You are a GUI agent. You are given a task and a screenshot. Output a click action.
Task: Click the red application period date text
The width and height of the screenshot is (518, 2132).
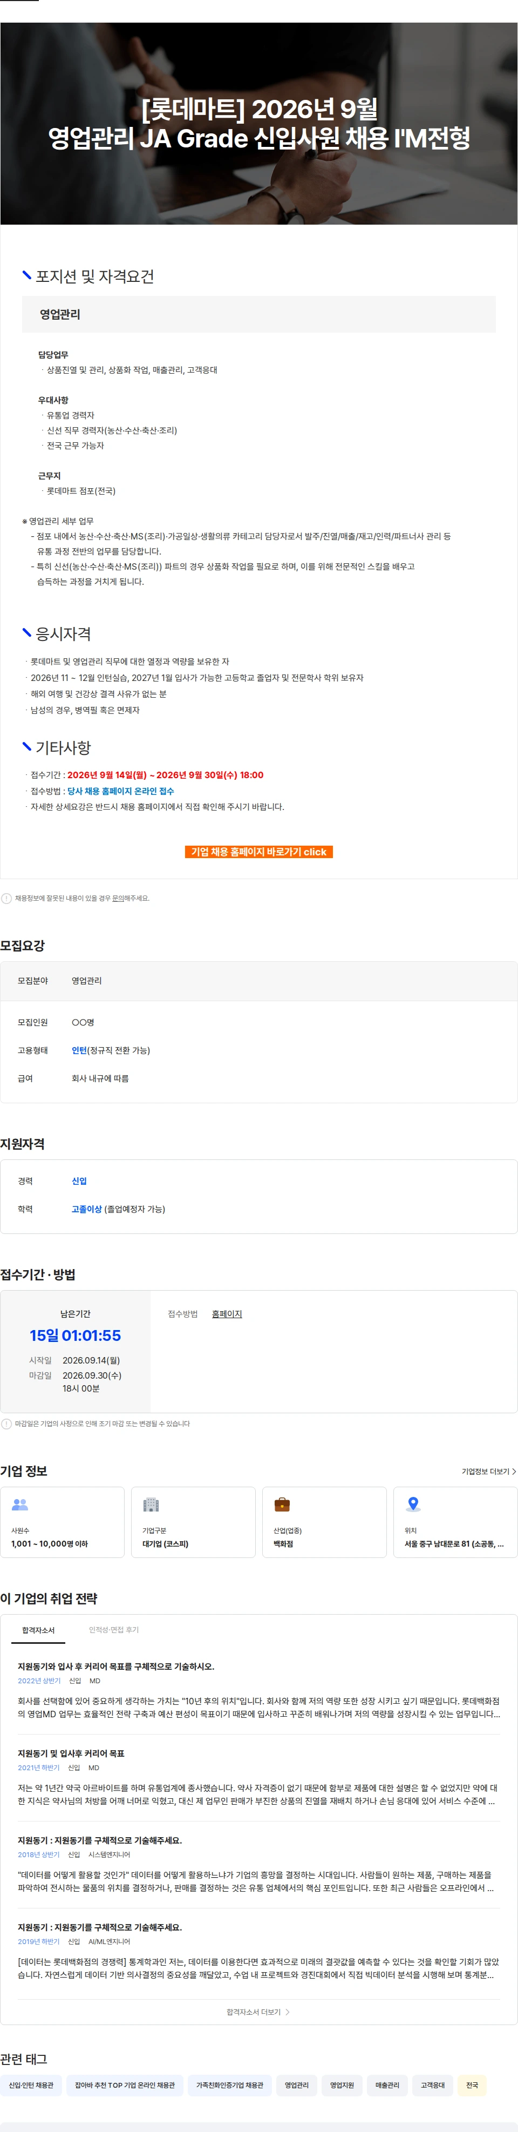[166, 775]
